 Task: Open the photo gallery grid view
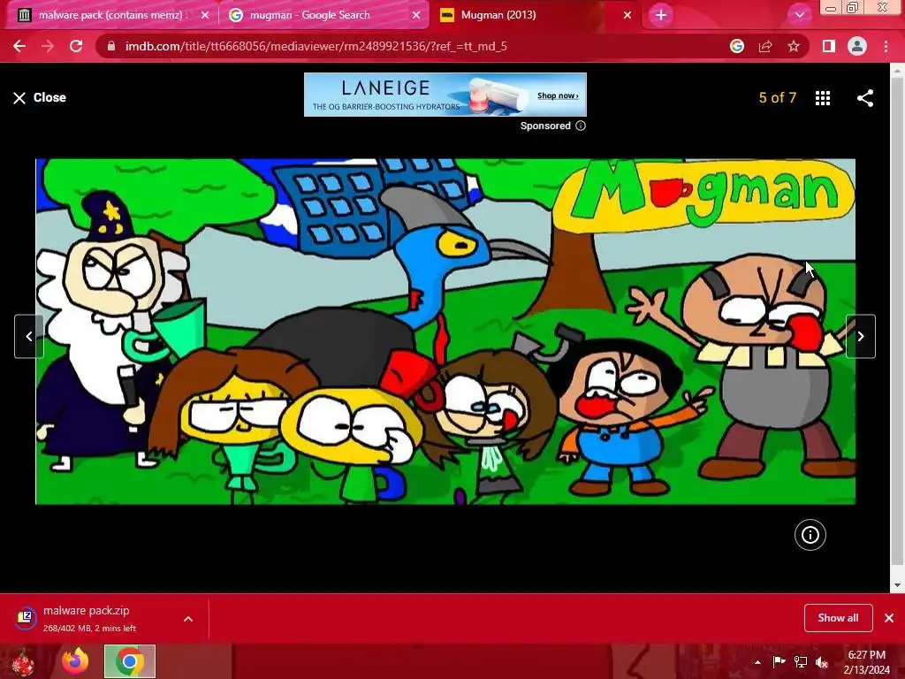[x=823, y=98]
